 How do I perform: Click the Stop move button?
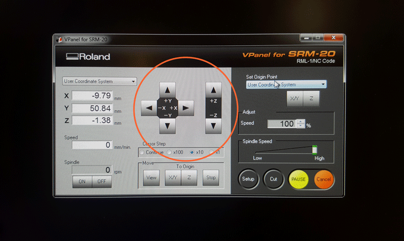(x=211, y=178)
